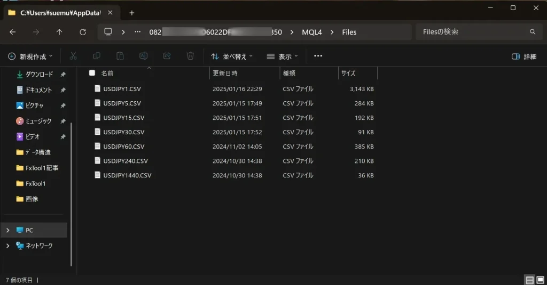Sort by the 名前 column header
This screenshot has height=285, width=547.
pyautogui.click(x=107, y=73)
